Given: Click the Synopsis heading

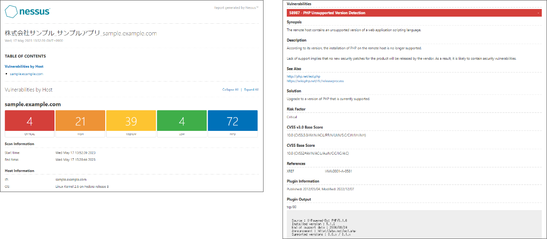Looking at the screenshot, I should [294, 22].
